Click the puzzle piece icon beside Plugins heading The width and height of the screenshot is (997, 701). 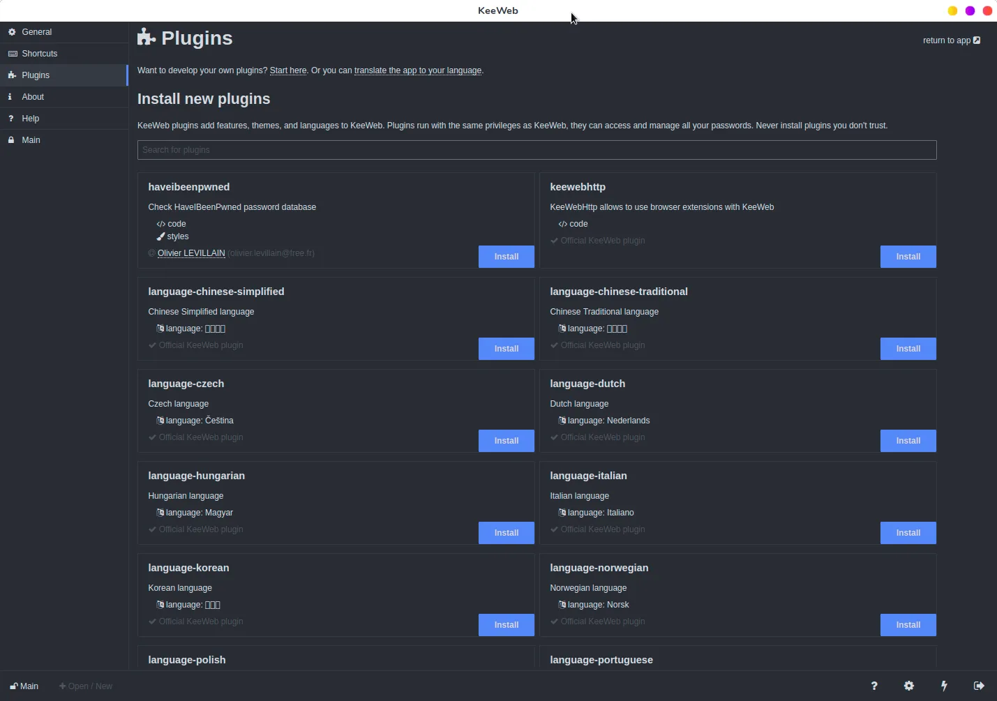coord(146,38)
